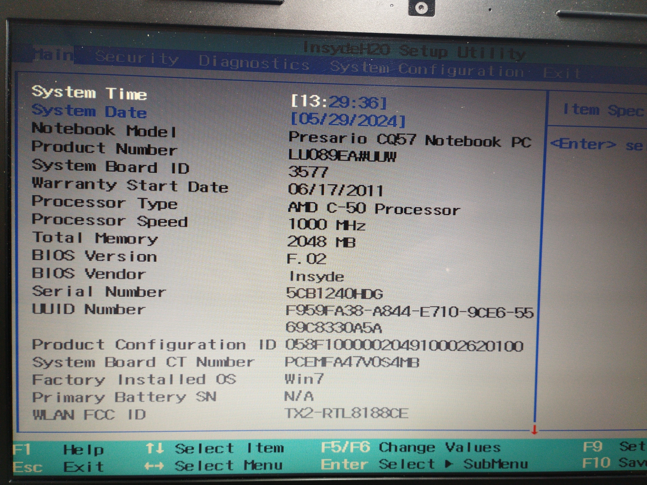Click the Processor Speed label
This screenshot has height=485, width=647.
110,221
